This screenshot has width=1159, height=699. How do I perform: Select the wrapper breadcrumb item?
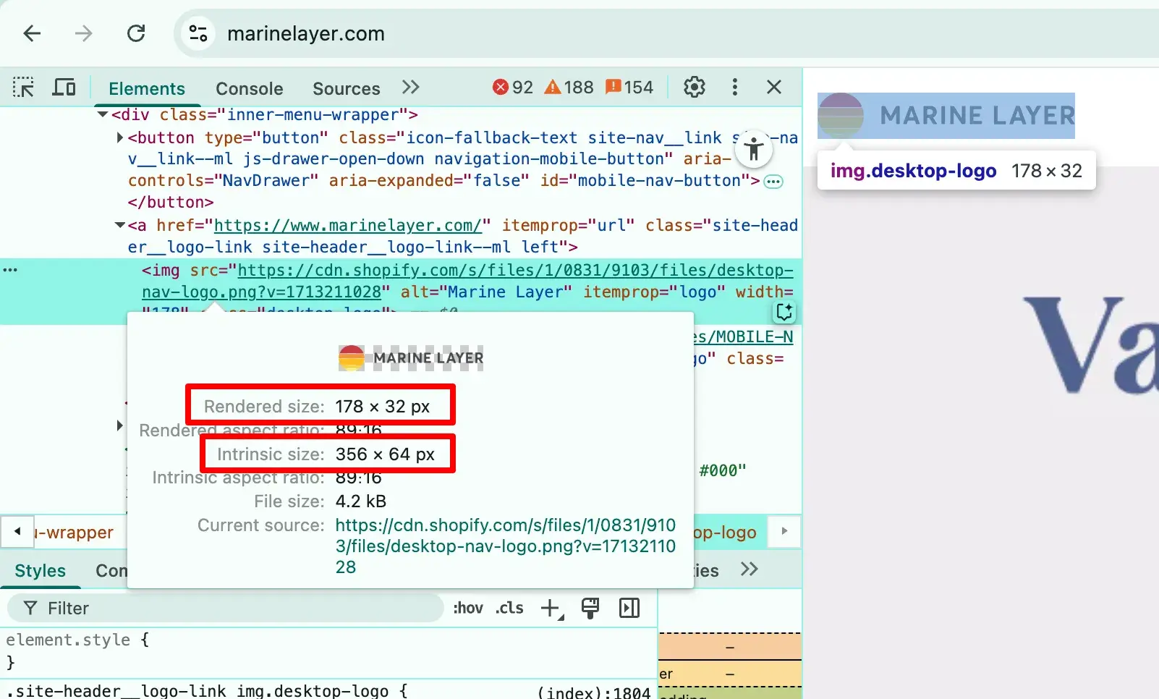click(x=75, y=533)
